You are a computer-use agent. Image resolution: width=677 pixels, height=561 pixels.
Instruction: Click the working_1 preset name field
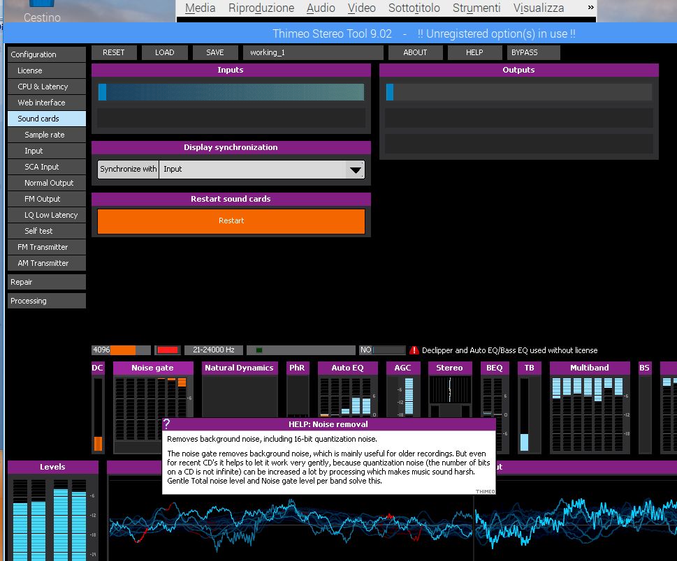[313, 52]
